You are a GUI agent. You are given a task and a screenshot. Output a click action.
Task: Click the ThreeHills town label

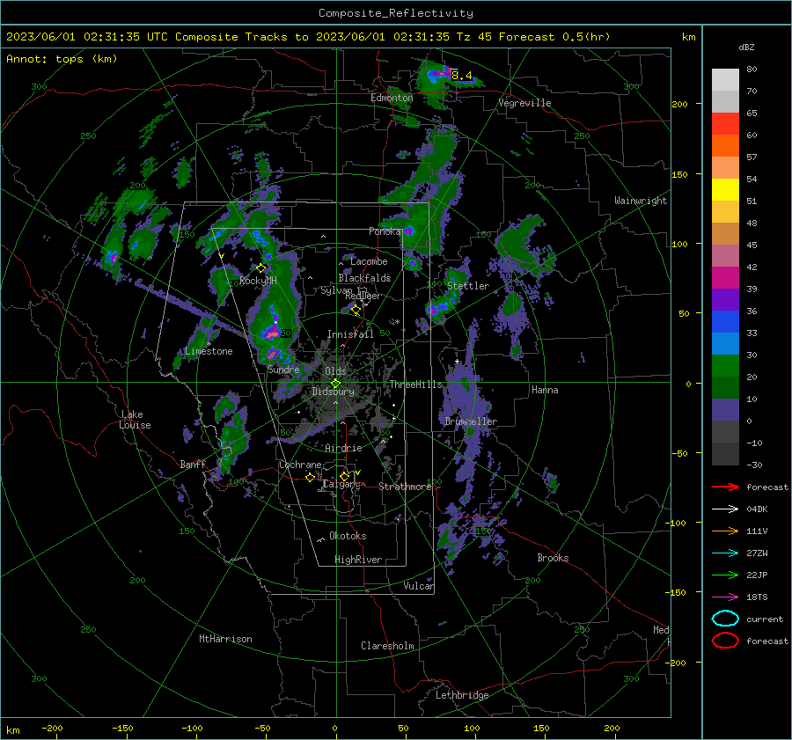pyautogui.click(x=415, y=385)
